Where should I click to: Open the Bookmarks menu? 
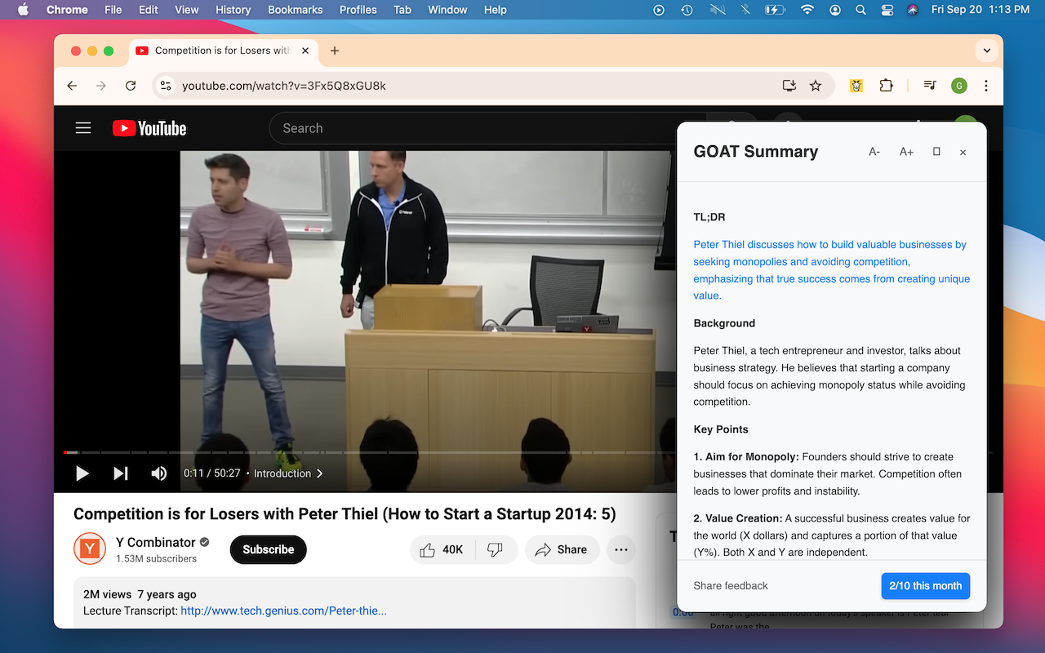296,10
